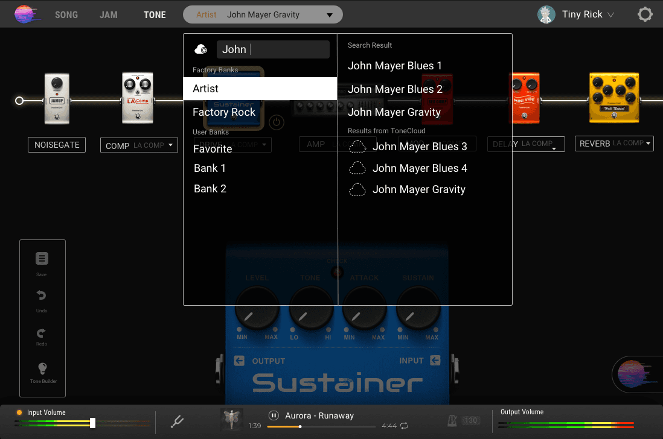Screen dimensions: 663x439
Task: Open the COMP LA COMP dropdown
Action: [139, 145]
